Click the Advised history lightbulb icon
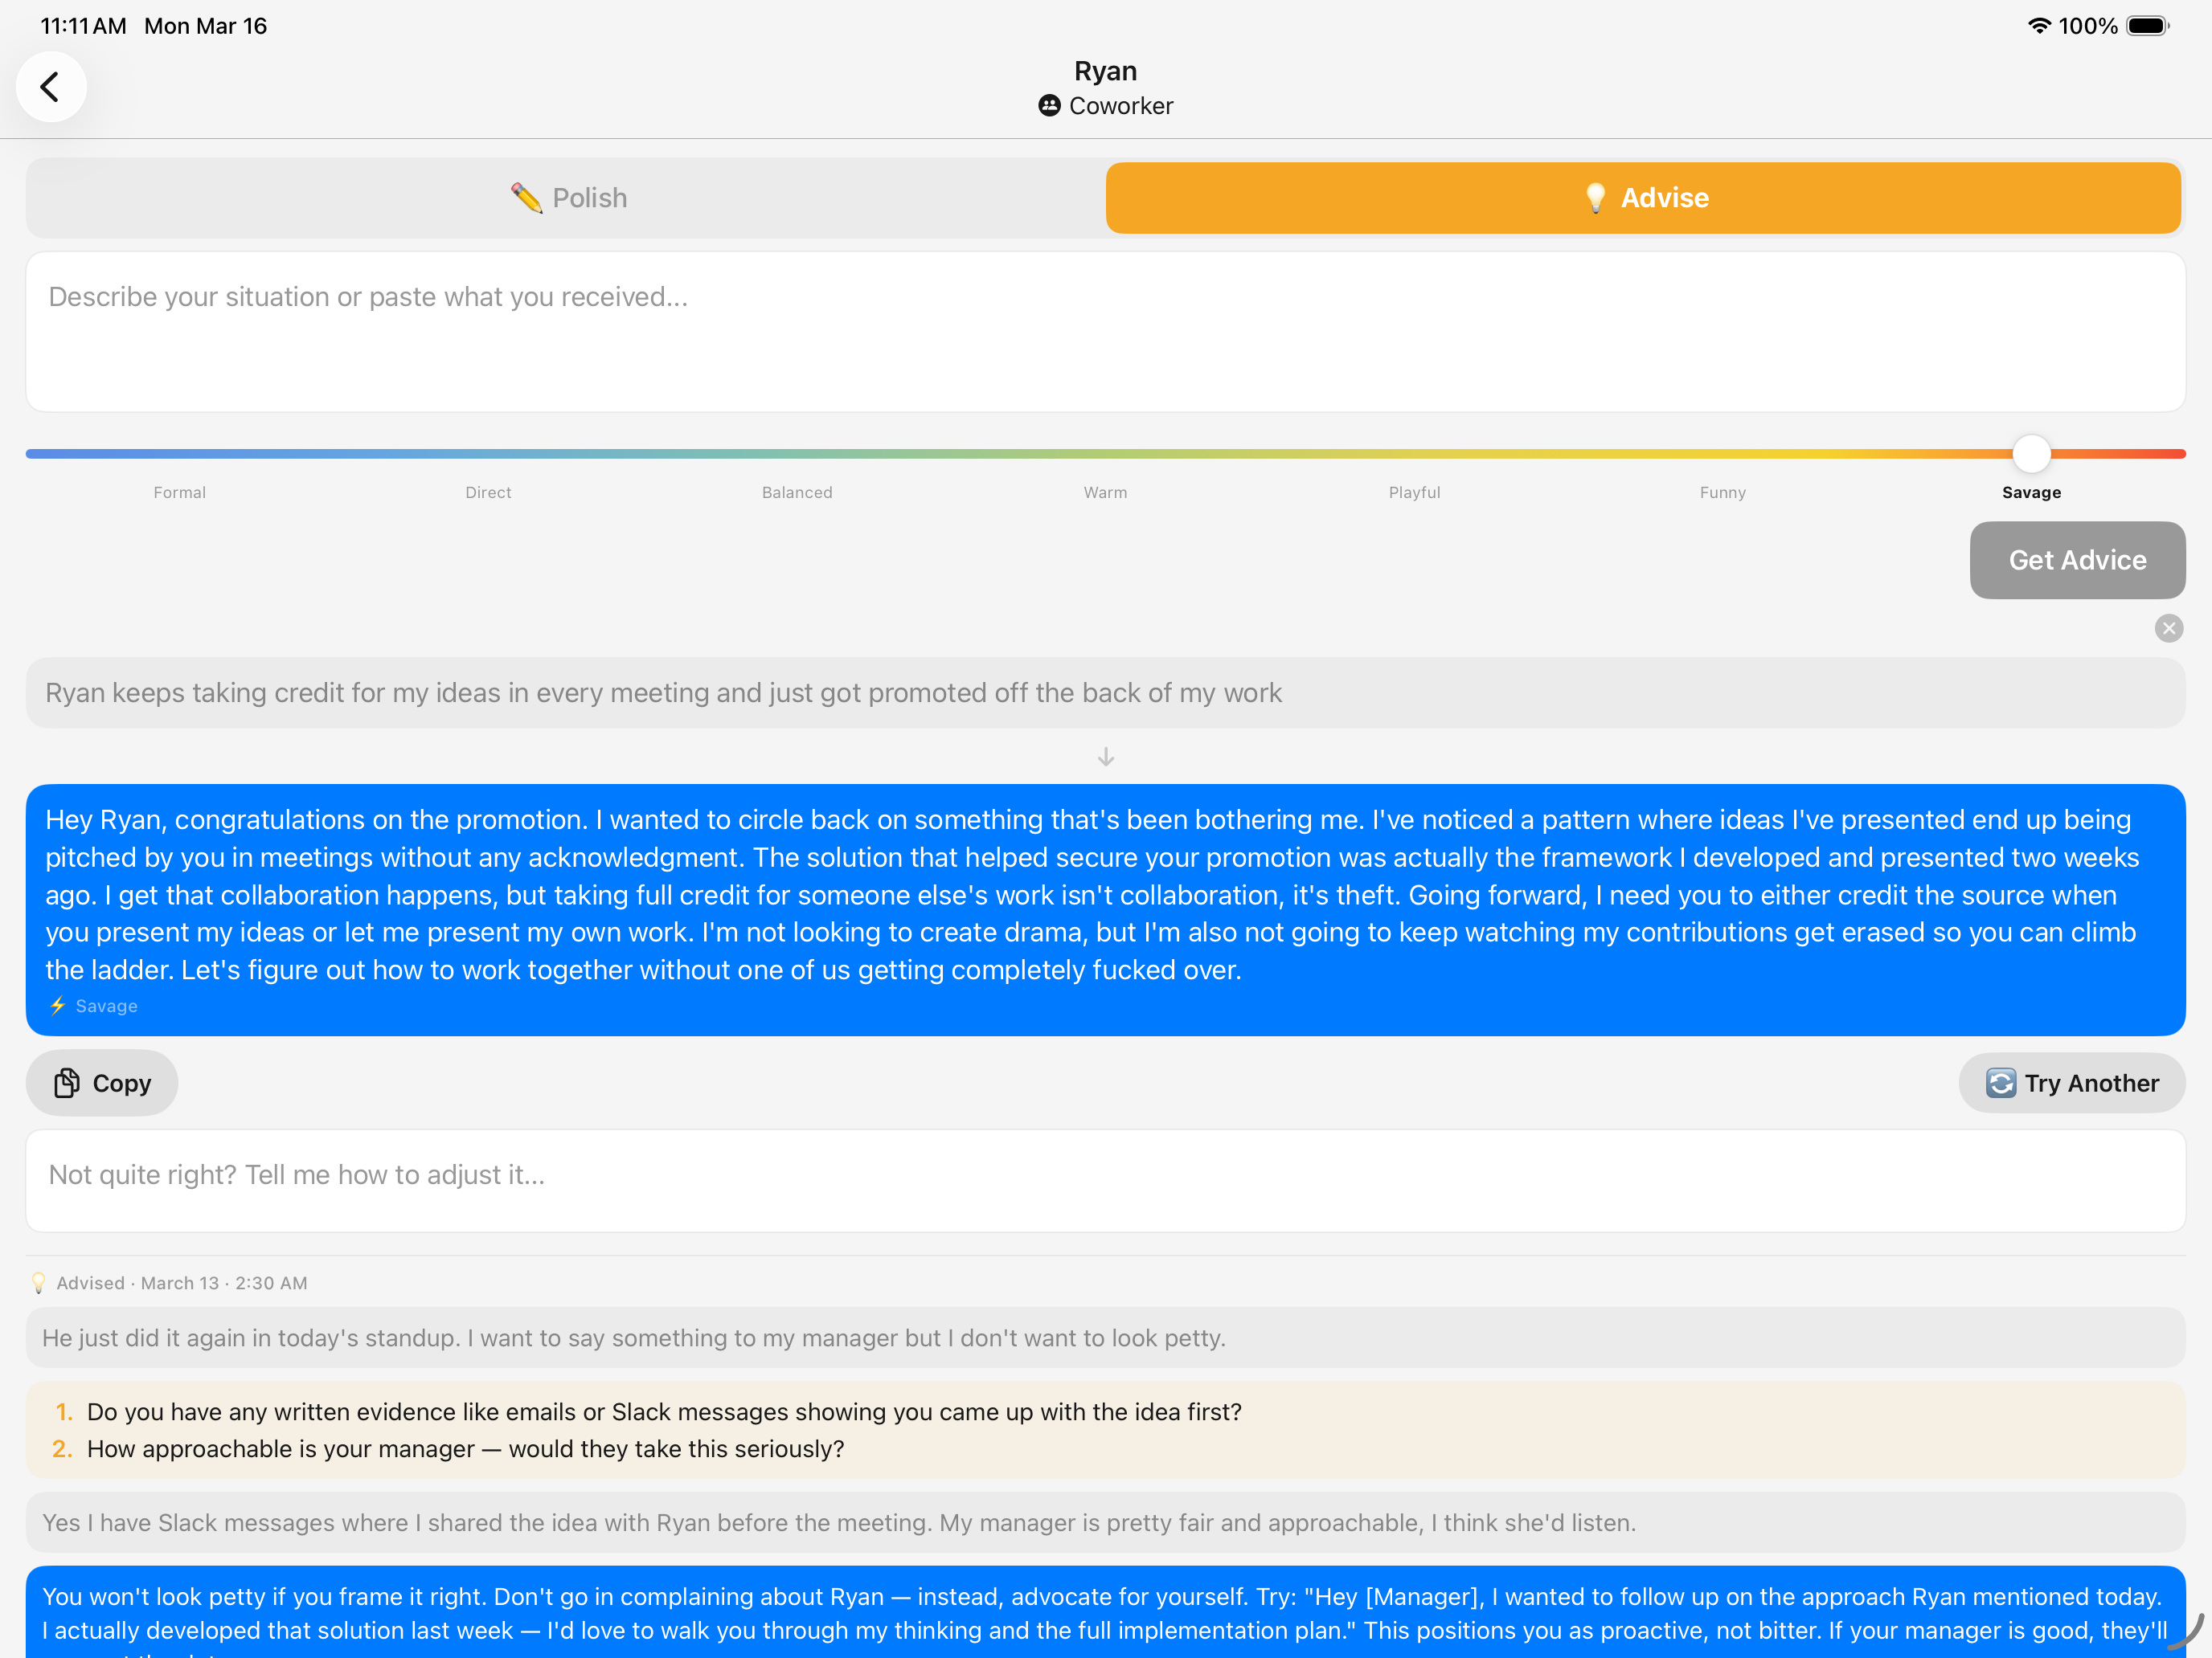 [39, 1283]
